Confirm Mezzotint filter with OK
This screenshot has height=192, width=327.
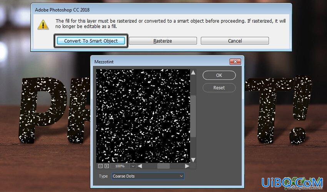point(219,75)
